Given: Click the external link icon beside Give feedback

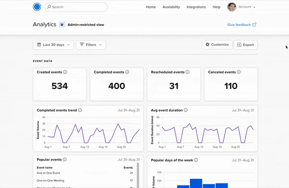Looking at the screenshot, I should point(254,25).
